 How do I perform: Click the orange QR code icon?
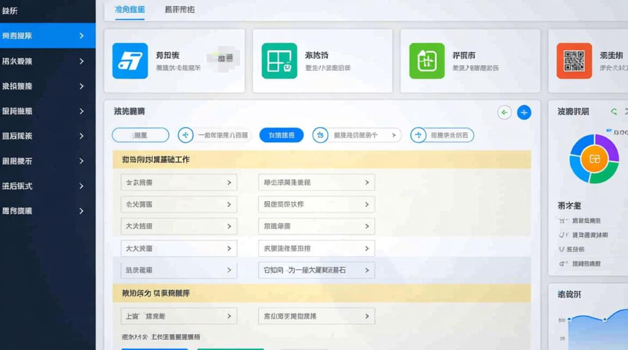tap(574, 61)
